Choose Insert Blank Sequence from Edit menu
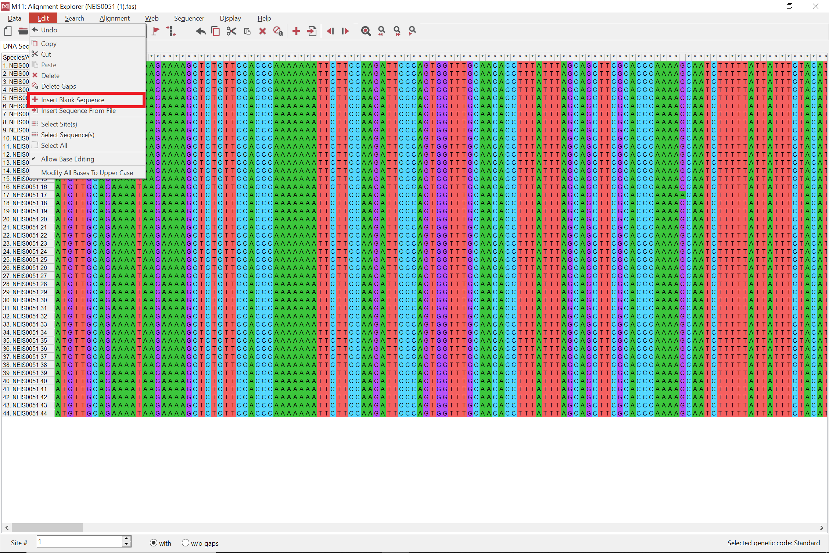Screen dimensions: 829x553 point(87,100)
